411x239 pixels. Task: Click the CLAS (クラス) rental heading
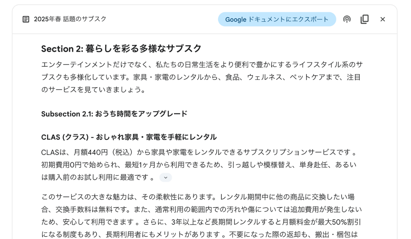click(129, 137)
